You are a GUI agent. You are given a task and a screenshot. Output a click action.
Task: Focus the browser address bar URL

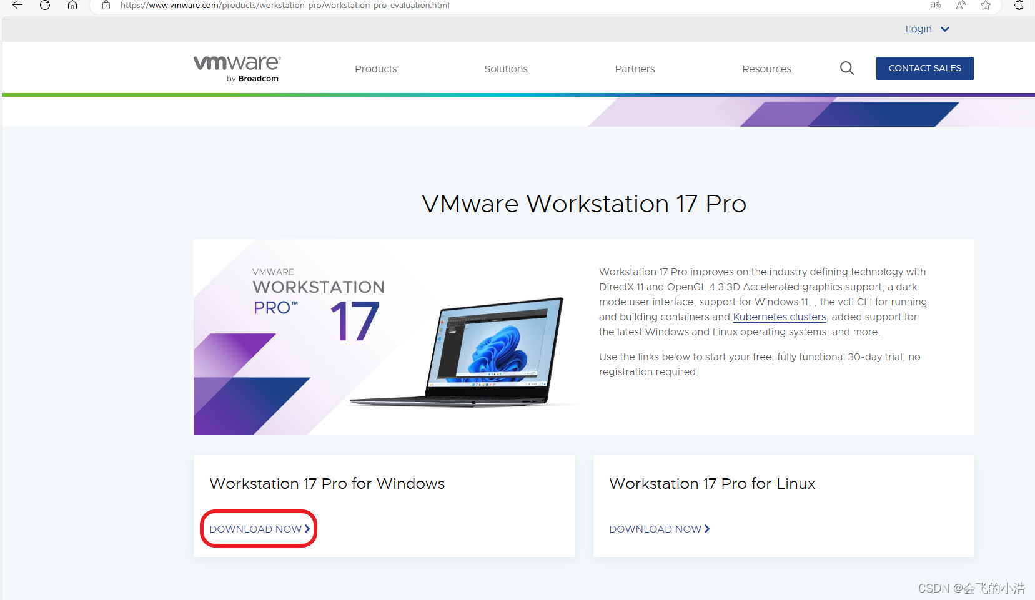[x=285, y=5]
